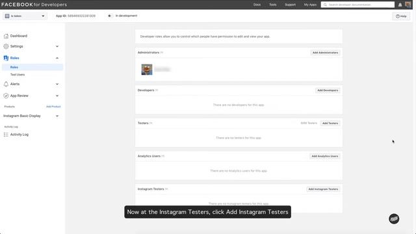Click the Instagram Testers section heading
The height and width of the screenshot is (234, 416).
[x=151, y=189]
